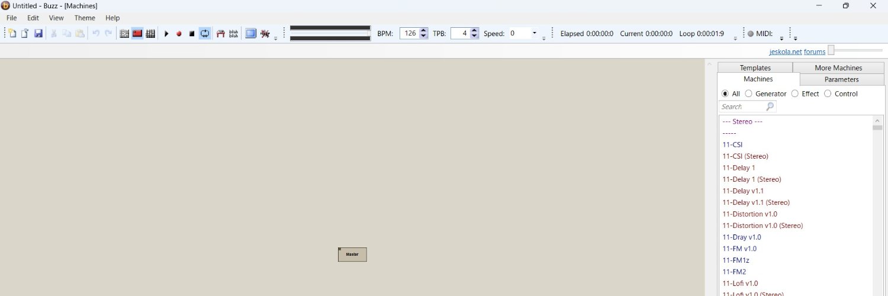The width and height of the screenshot is (888, 296).
Task: Open the Pattern Editor view icon
Action: pos(124,34)
